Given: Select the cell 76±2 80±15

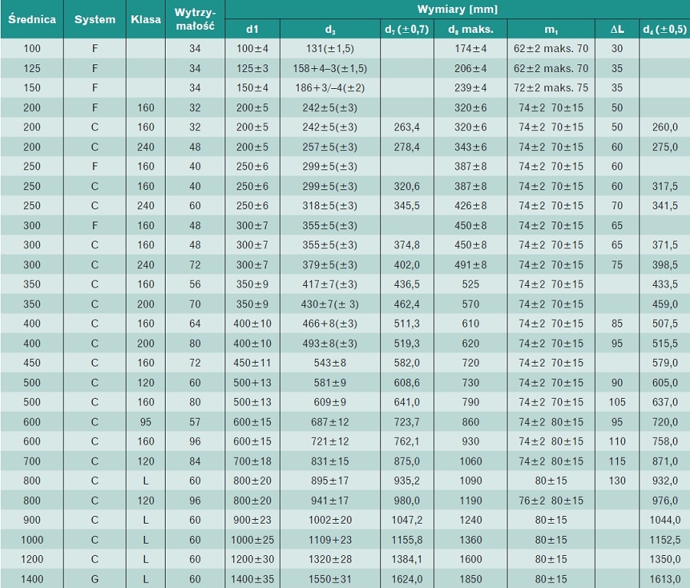Looking at the screenshot, I should coord(551,501).
